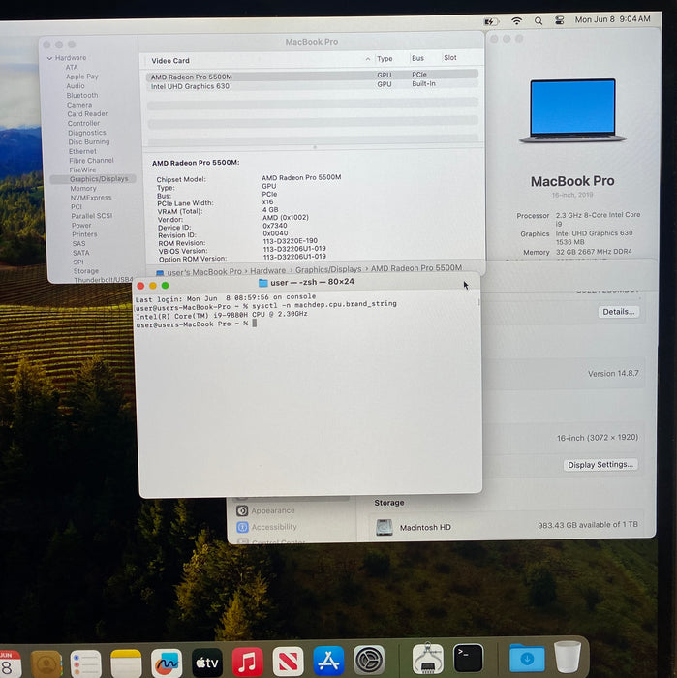The width and height of the screenshot is (677, 678).
Task: Select the ATA item in the sidebar
Action: (72, 68)
